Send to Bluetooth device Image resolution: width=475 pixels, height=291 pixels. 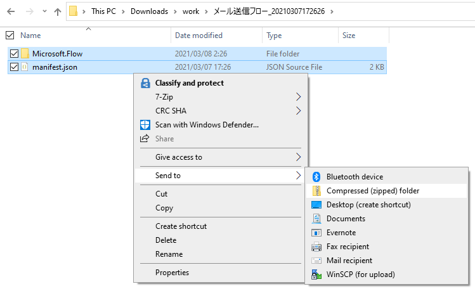355,177
